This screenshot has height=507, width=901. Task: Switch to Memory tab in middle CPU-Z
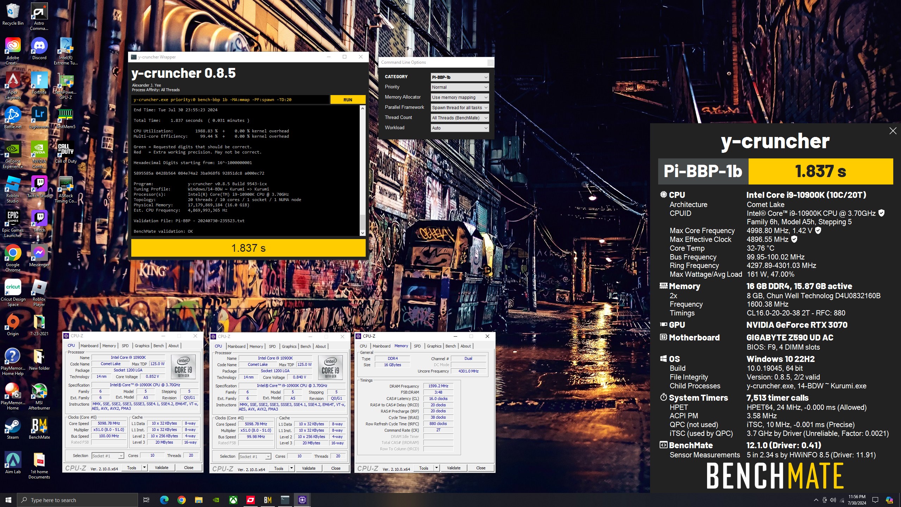tap(256, 346)
